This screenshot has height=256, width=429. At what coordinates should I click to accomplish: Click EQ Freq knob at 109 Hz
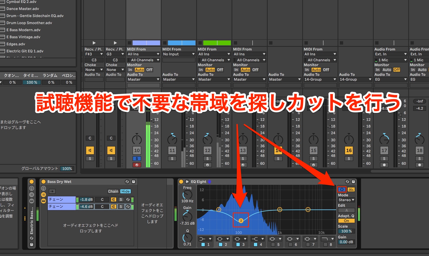pos(187,195)
